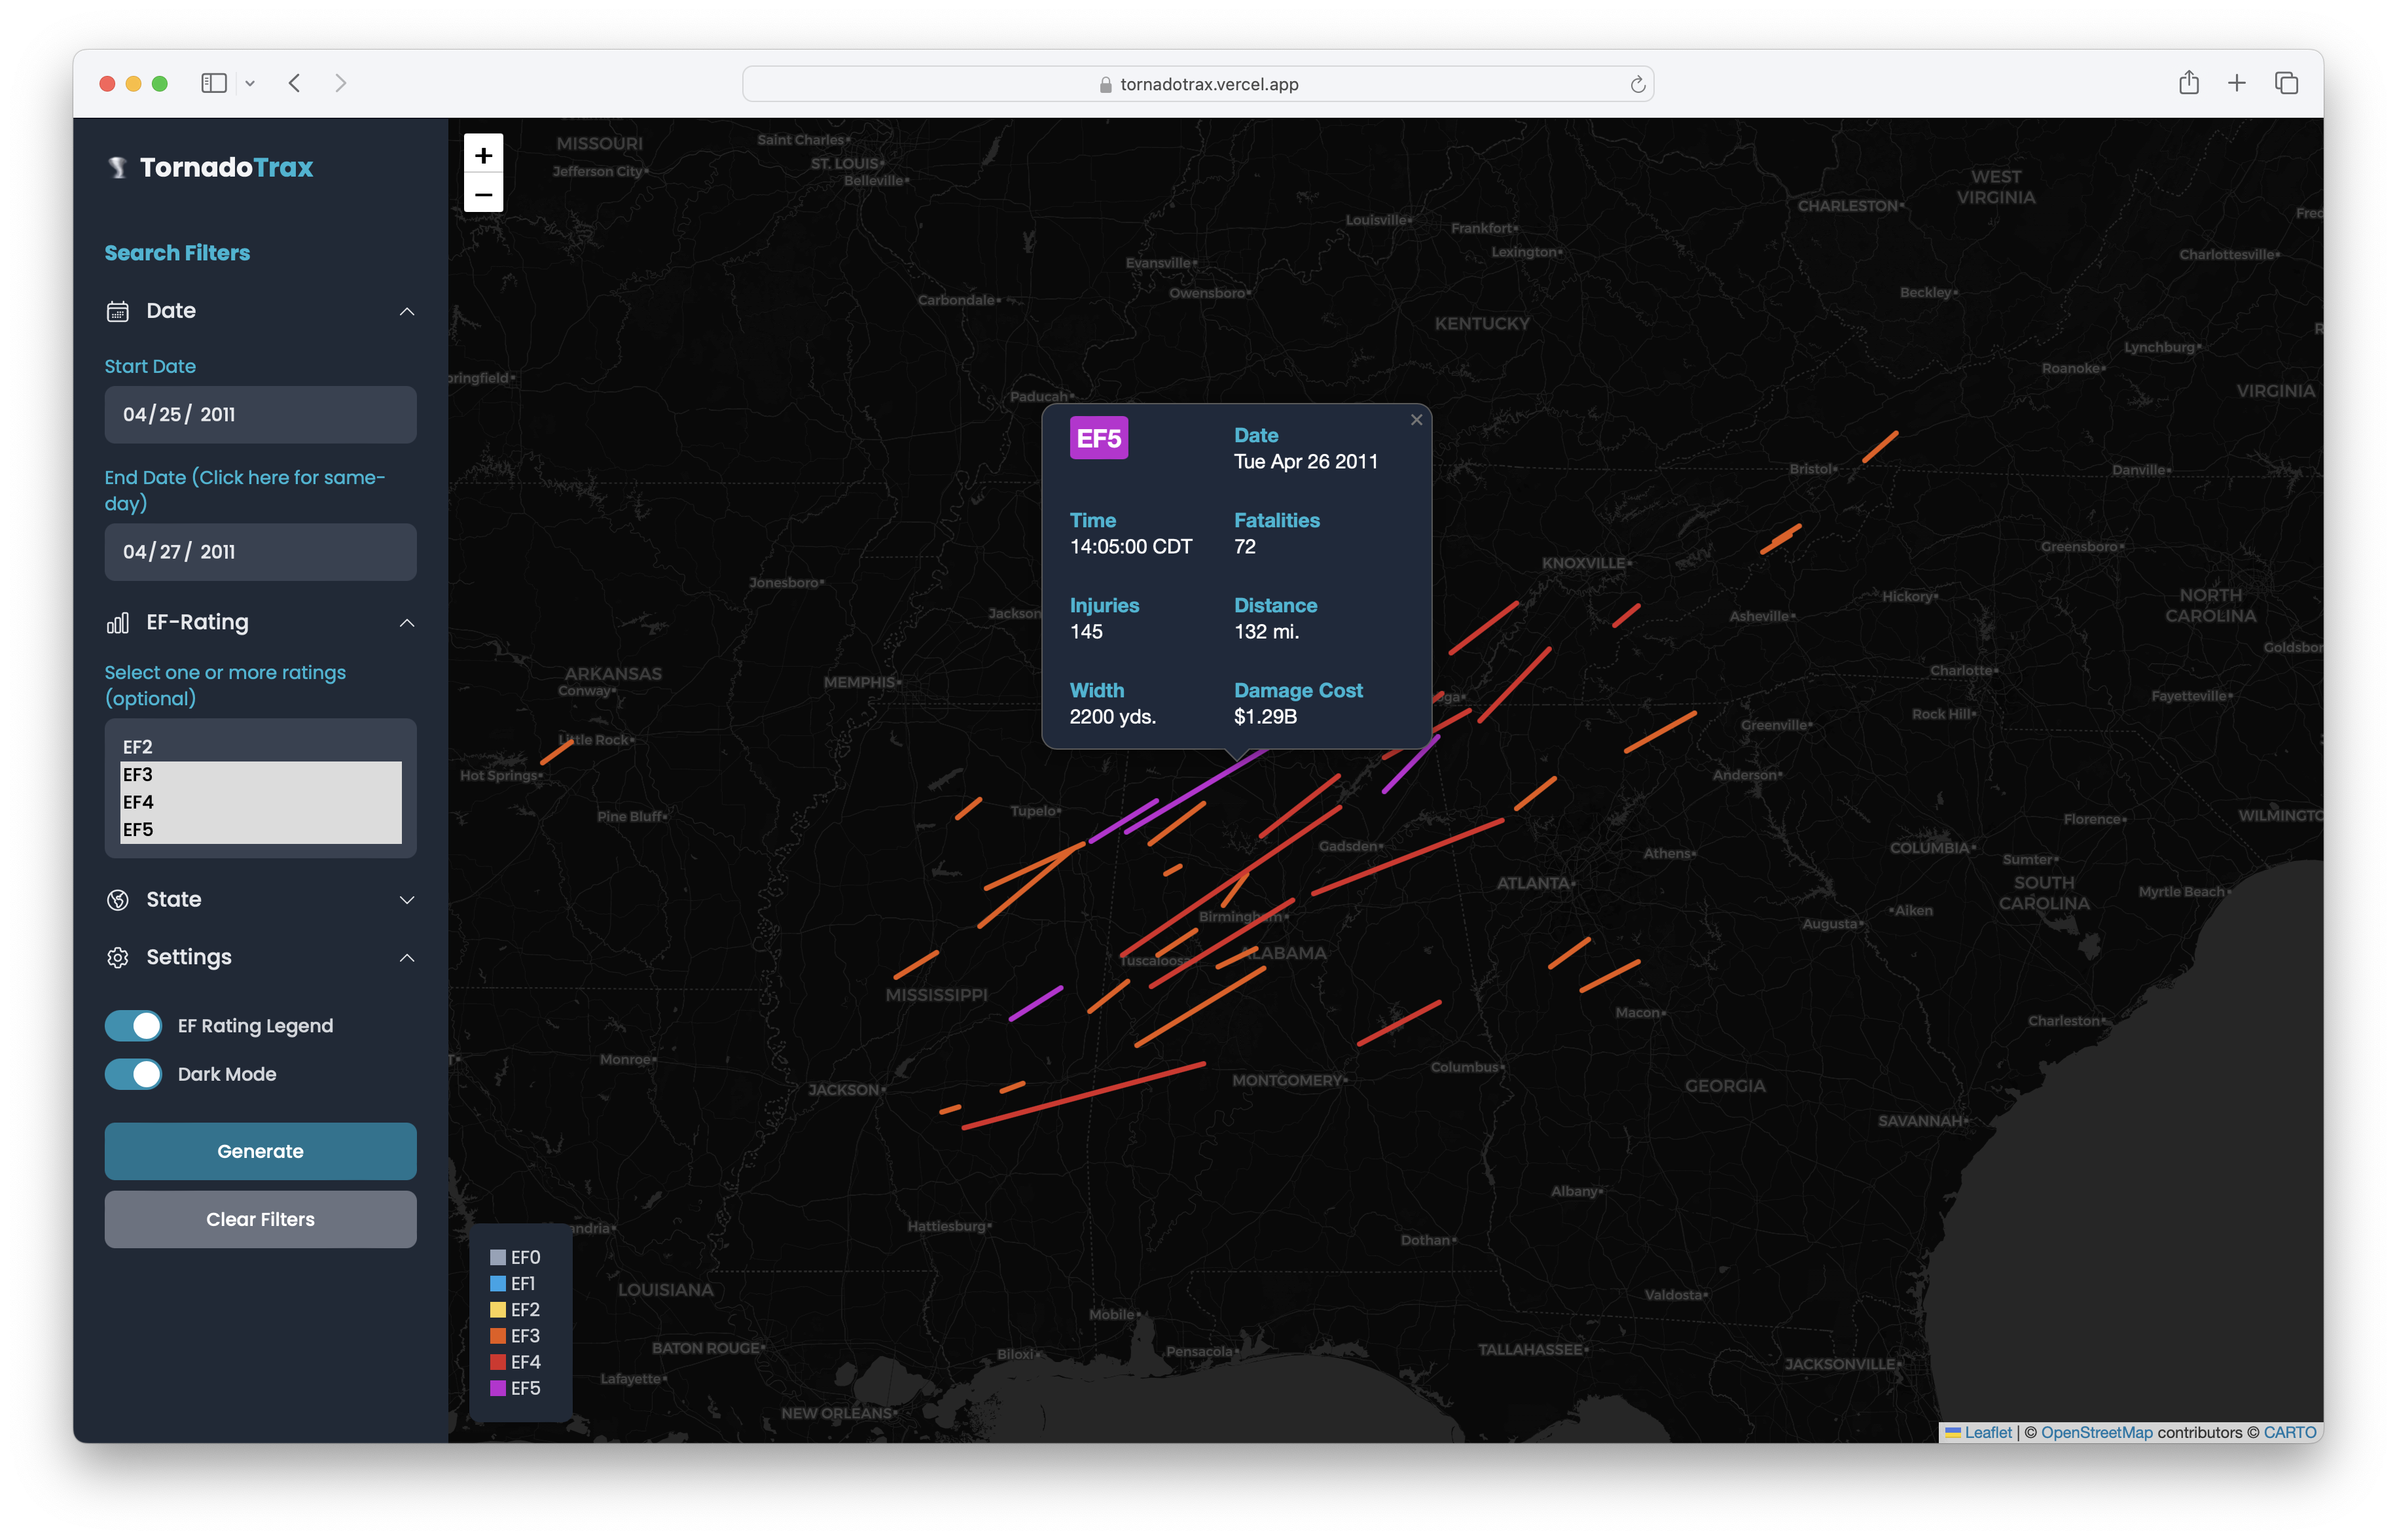This screenshot has width=2397, height=1540.
Task: Click the Clear Filters button
Action: 261,1219
